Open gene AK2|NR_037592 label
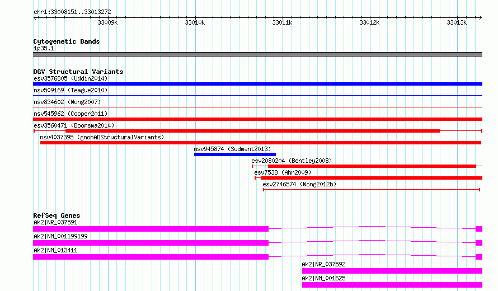This screenshot has width=498, height=291. click(323, 264)
